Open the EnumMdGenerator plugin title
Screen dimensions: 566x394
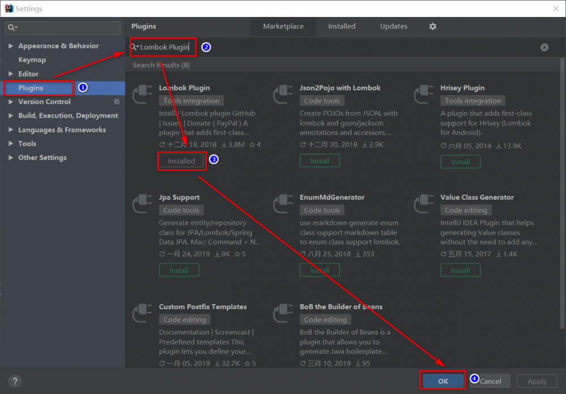tap(332, 198)
